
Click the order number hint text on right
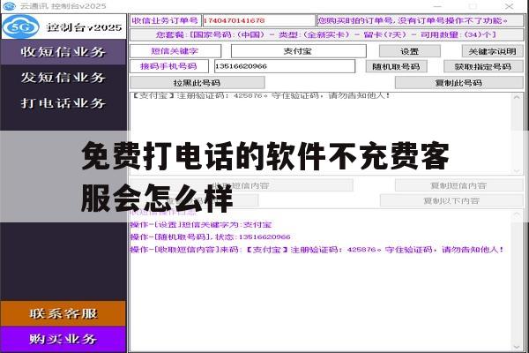(413, 20)
